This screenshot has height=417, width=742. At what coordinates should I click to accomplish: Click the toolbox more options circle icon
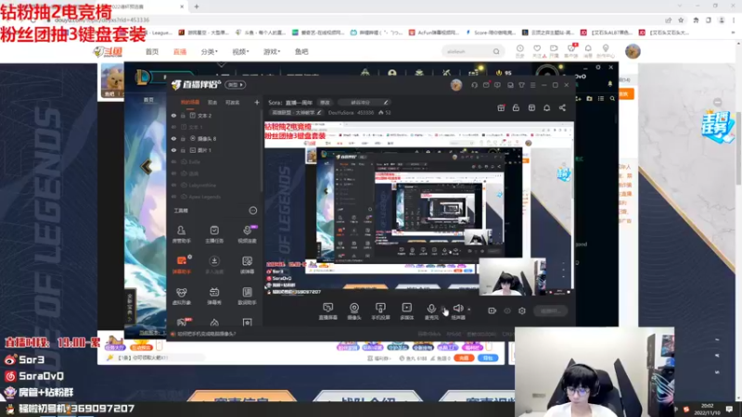(253, 210)
